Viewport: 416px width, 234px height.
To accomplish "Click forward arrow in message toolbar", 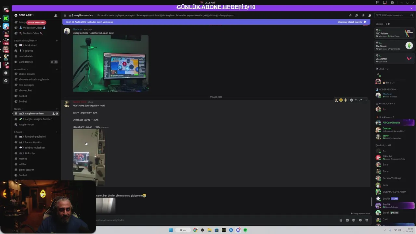I will coord(360,100).
